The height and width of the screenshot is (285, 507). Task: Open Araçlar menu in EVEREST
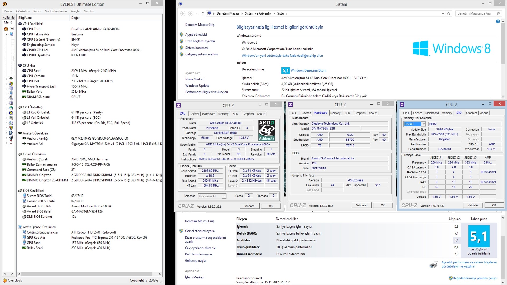tap(76, 11)
